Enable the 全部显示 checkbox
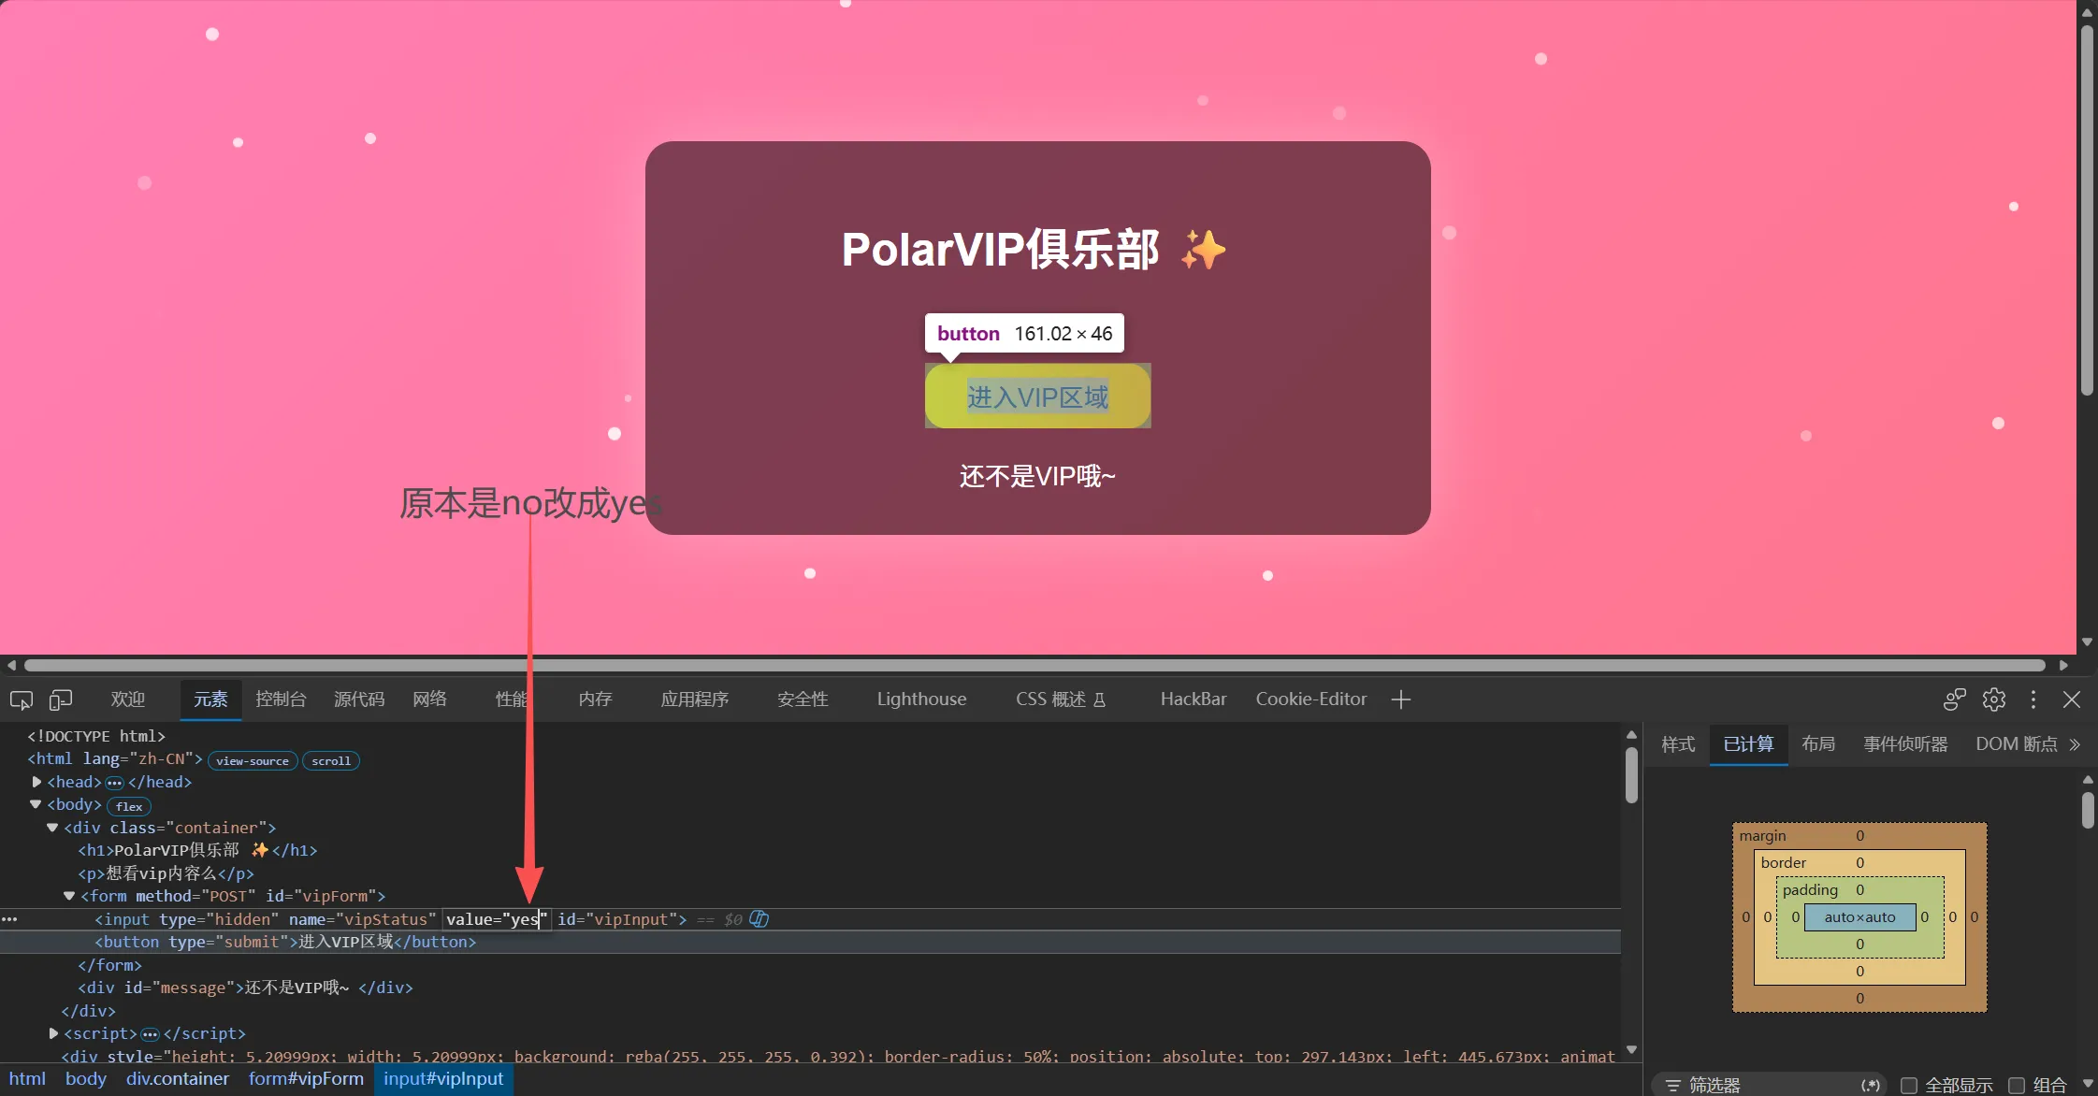Viewport: 2098px width, 1096px height. pos(1909,1086)
